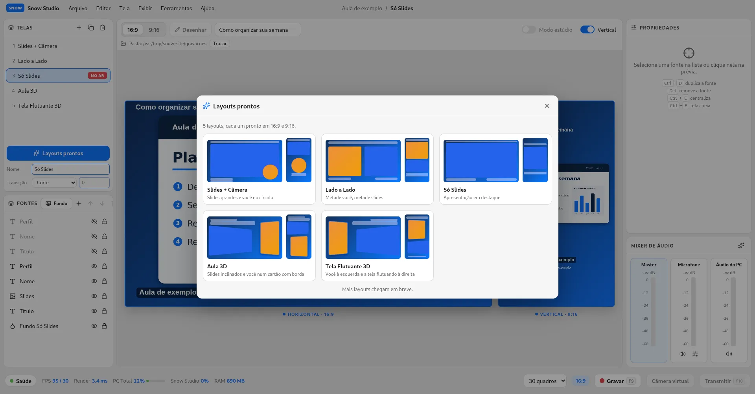This screenshot has width=755, height=394.
Task: Move selected source down in Fontes
Action: point(102,203)
